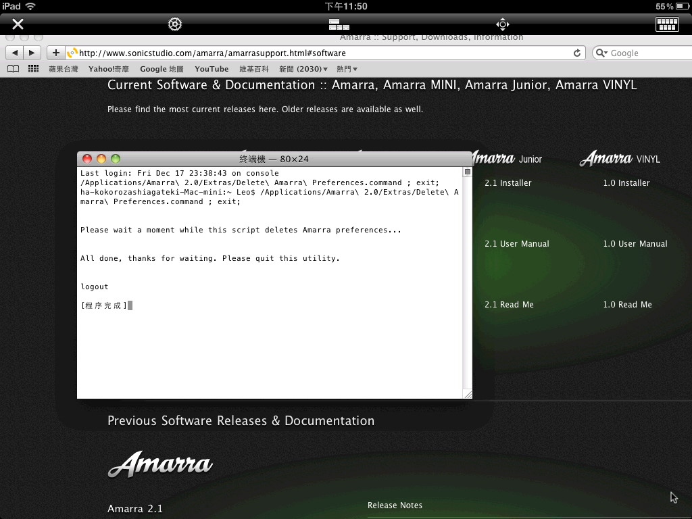Add a bookmark with the plus button

55,53
